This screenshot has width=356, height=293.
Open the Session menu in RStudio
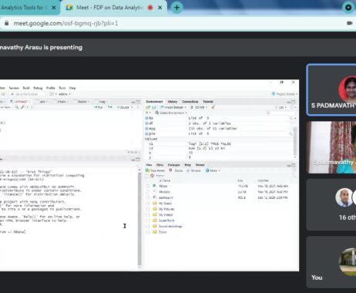14,88
